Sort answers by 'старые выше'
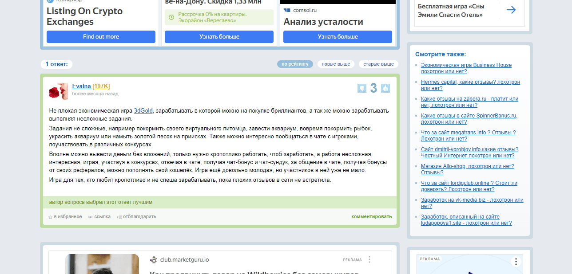Image resolution: width=572 pixels, height=274 pixels. tap(378, 64)
